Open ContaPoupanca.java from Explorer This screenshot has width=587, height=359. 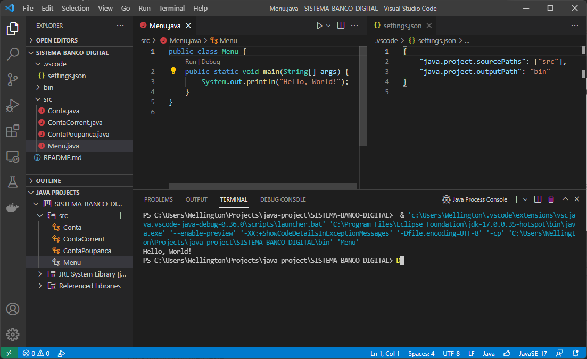79,134
